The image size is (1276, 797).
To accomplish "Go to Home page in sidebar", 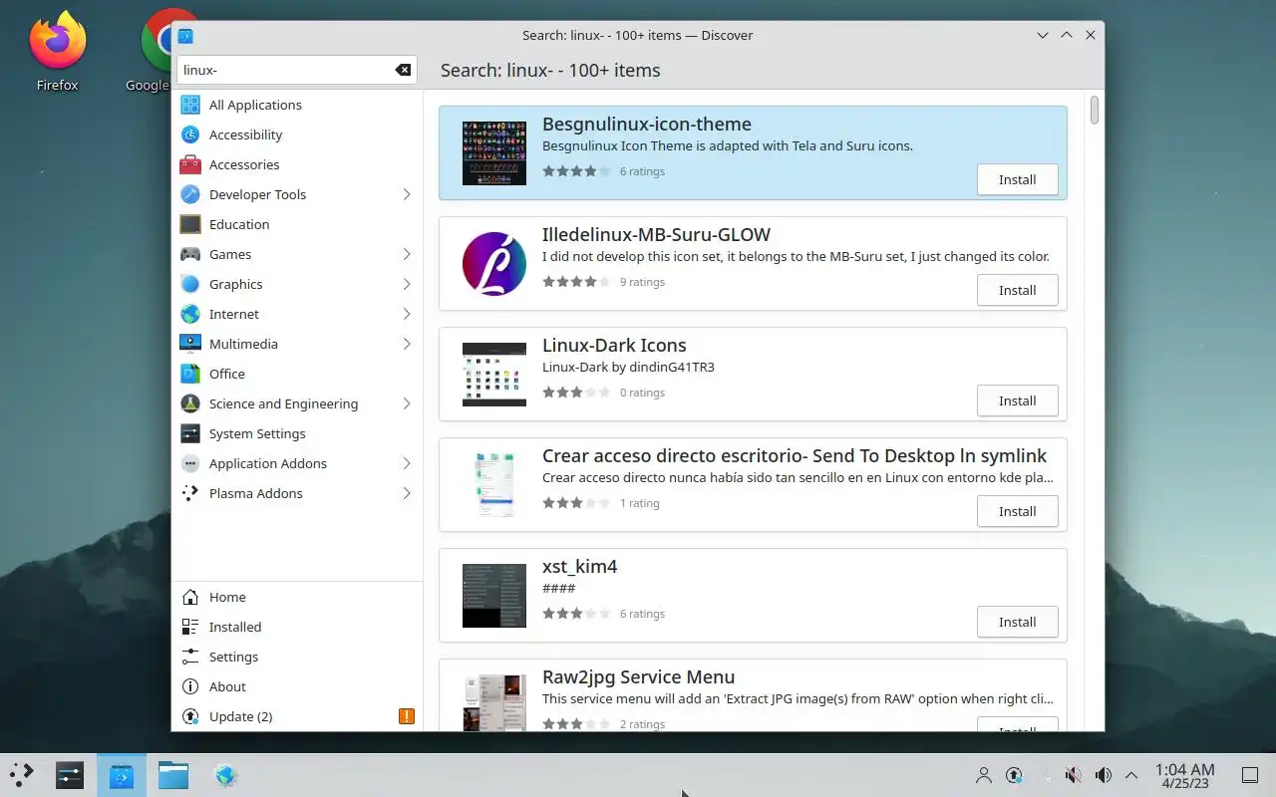I will pyautogui.click(x=297, y=597).
